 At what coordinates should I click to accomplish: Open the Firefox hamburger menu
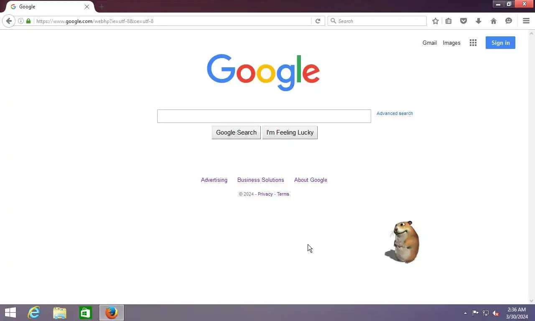[x=526, y=21]
